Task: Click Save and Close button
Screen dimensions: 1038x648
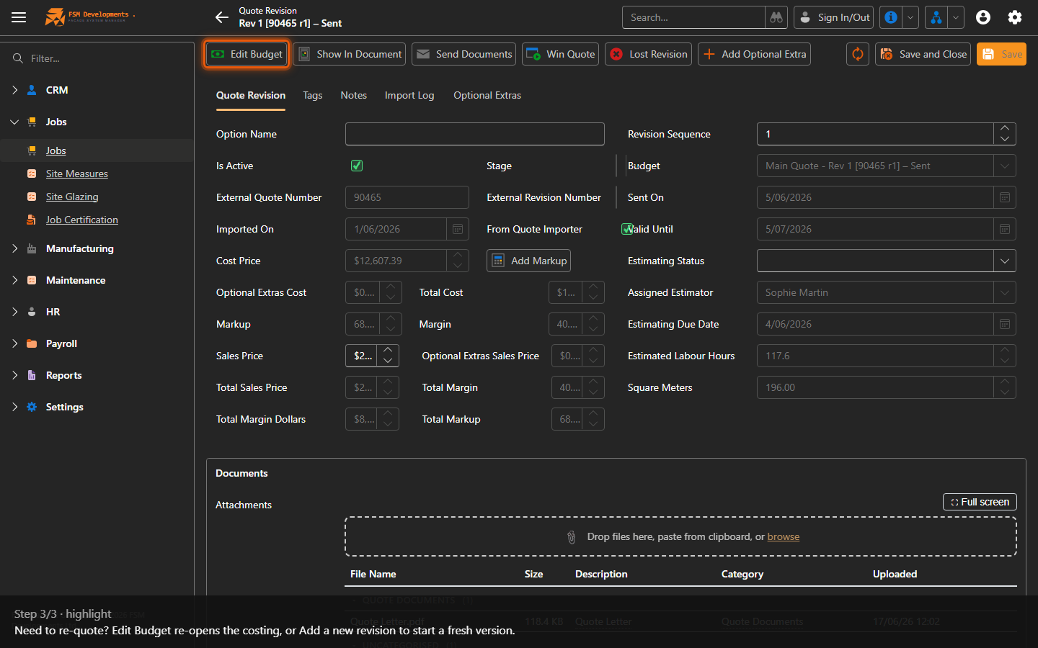Action: click(x=923, y=54)
